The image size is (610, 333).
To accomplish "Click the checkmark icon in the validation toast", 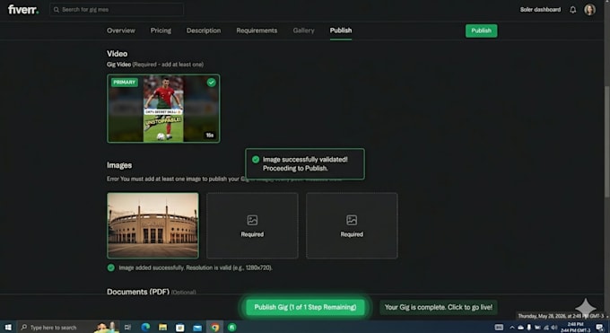I will tap(256, 159).
